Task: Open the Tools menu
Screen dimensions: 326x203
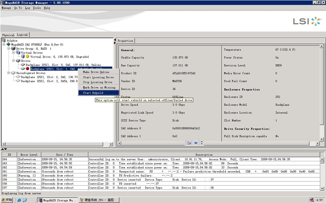Action: point(37,8)
